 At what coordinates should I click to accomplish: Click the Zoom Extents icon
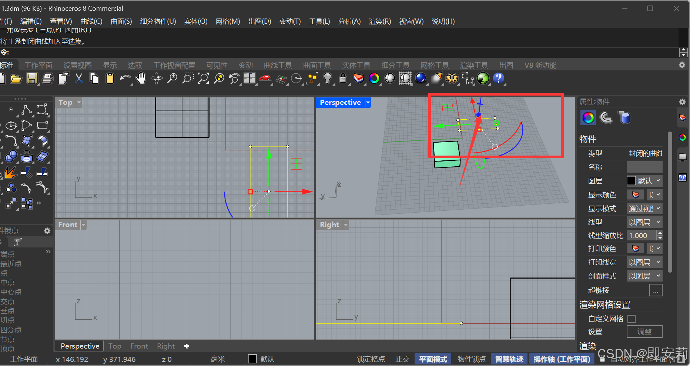(203, 79)
